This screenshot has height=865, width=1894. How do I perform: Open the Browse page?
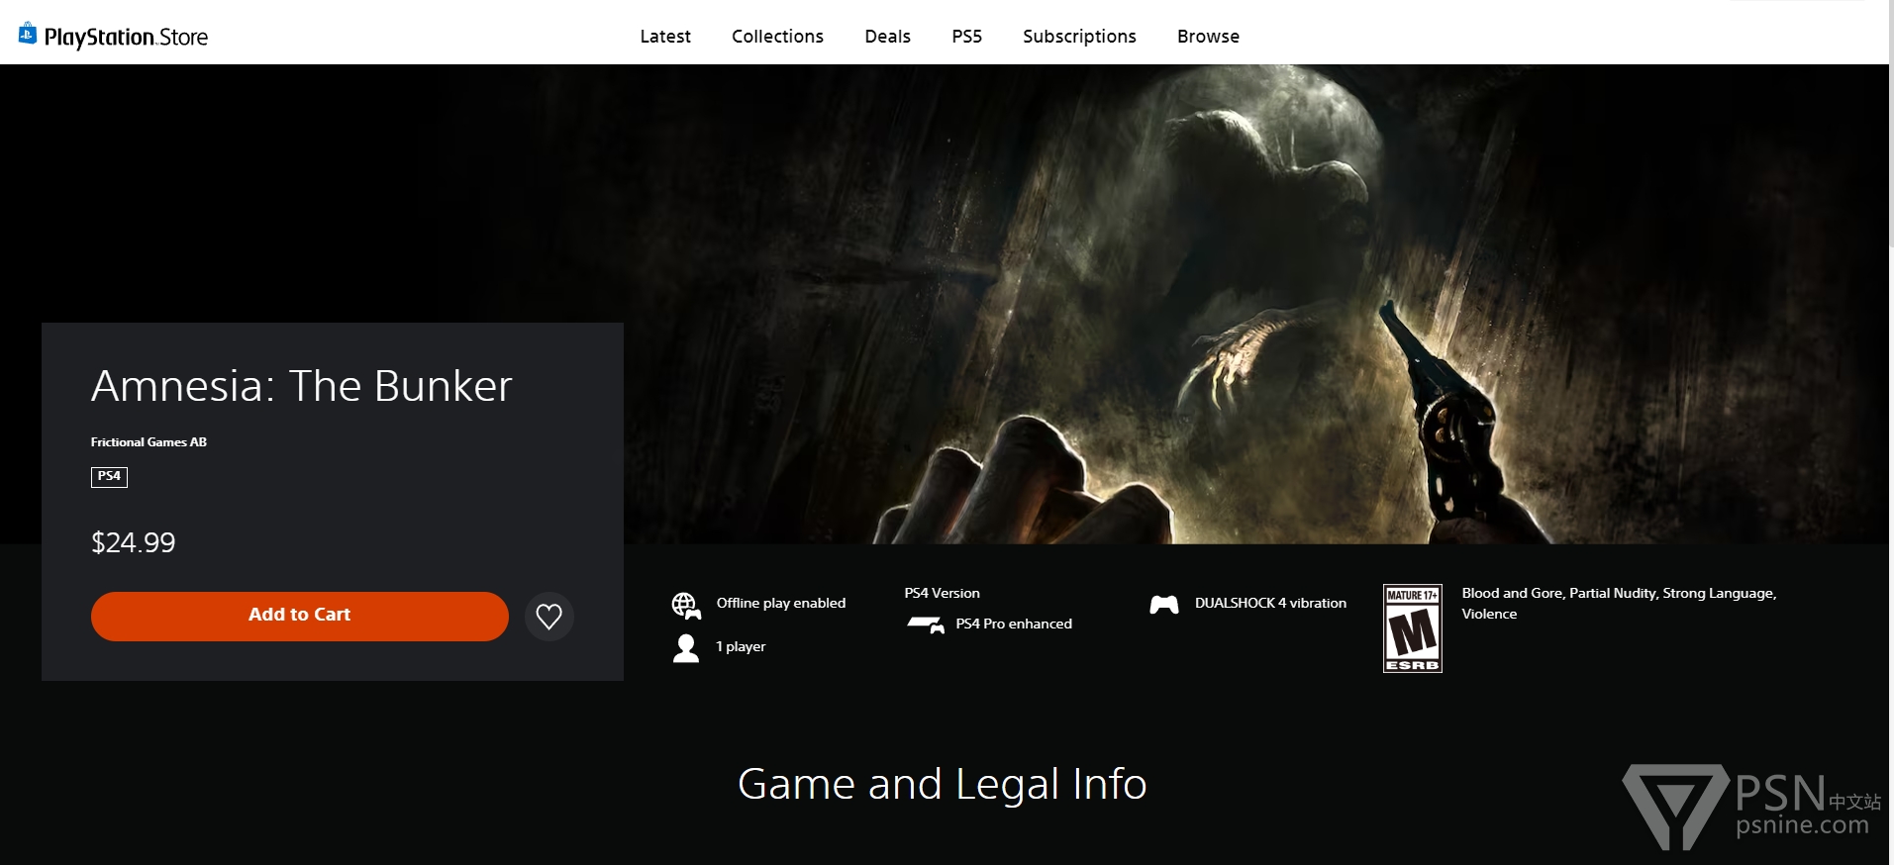click(1208, 37)
